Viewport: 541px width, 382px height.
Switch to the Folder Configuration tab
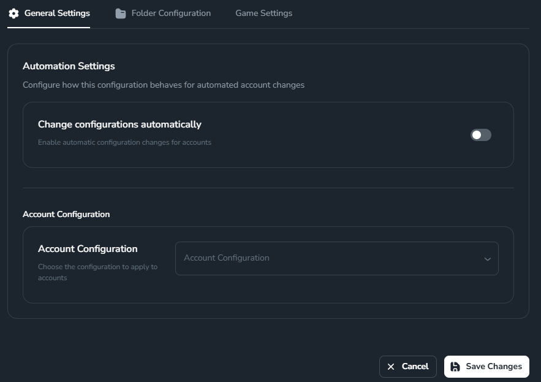[x=162, y=12]
